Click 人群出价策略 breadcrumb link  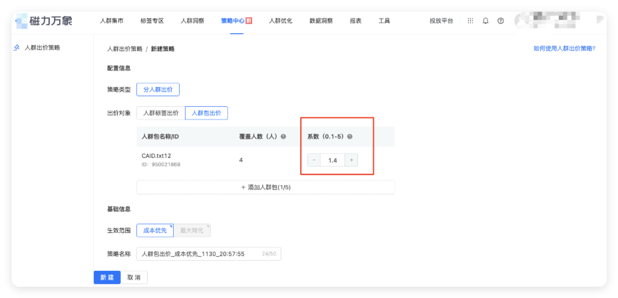(x=124, y=49)
